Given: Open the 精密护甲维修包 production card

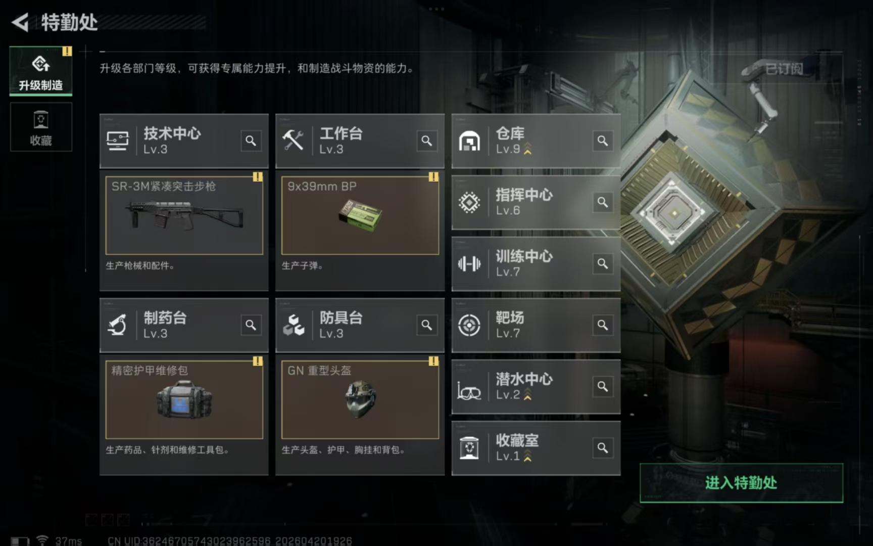Looking at the screenshot, I should tap(184, 399).
